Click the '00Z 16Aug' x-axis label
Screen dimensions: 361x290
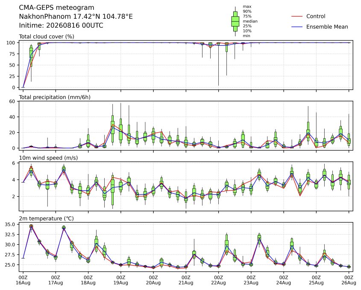(23, 280)
